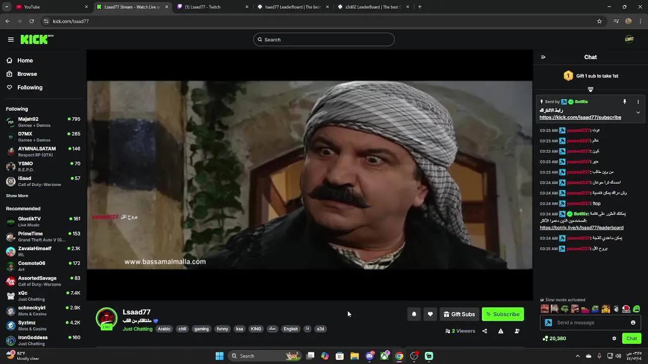Viewport: 648px width, 364px height.
Task: Click the Kick logo
Action: coord(37,39)
